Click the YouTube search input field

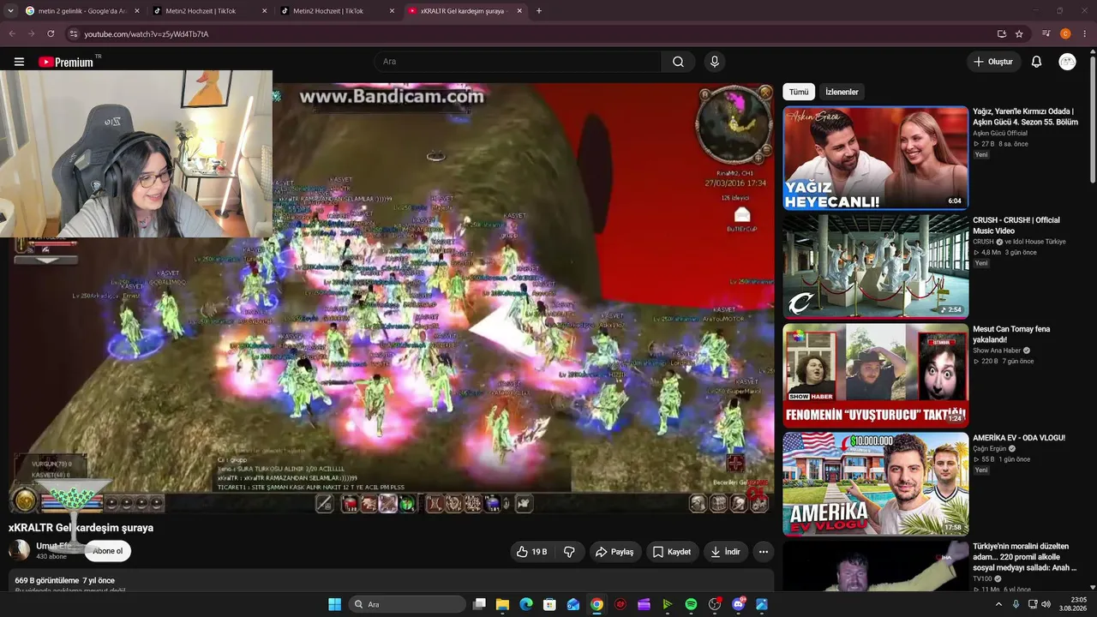518,62
